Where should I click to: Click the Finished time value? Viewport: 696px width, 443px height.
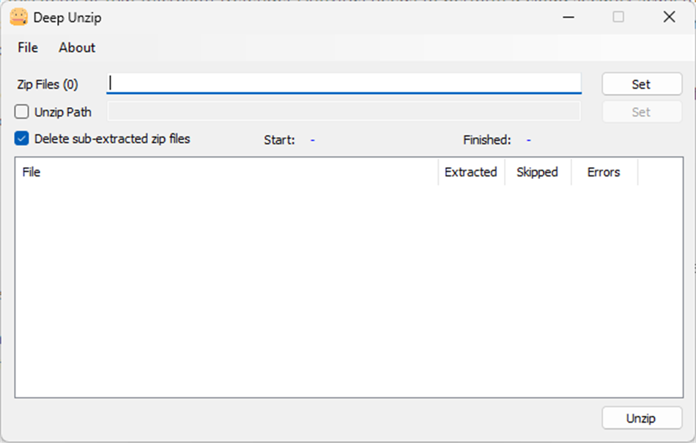(x=528, y=139)
